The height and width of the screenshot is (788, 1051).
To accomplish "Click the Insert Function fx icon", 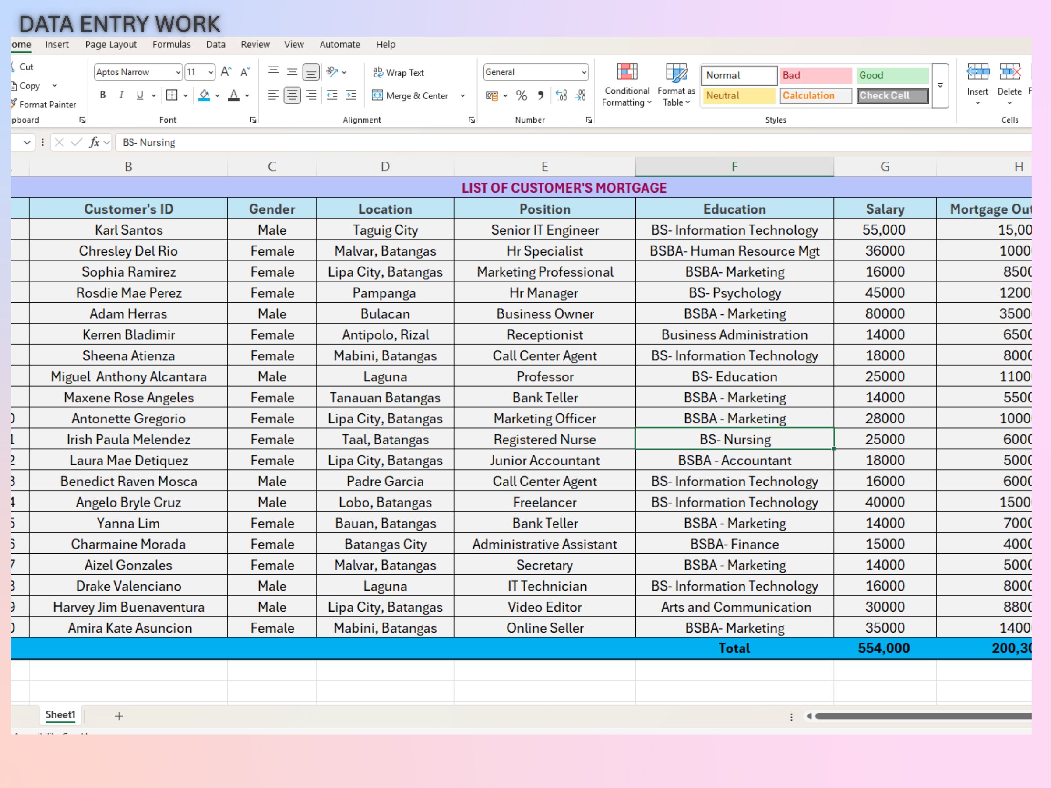I will coord(95,142).
